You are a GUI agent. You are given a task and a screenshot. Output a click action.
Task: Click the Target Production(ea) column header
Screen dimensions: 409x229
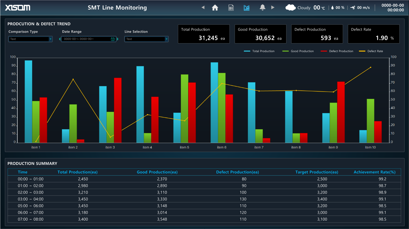[x=317, y=172]
